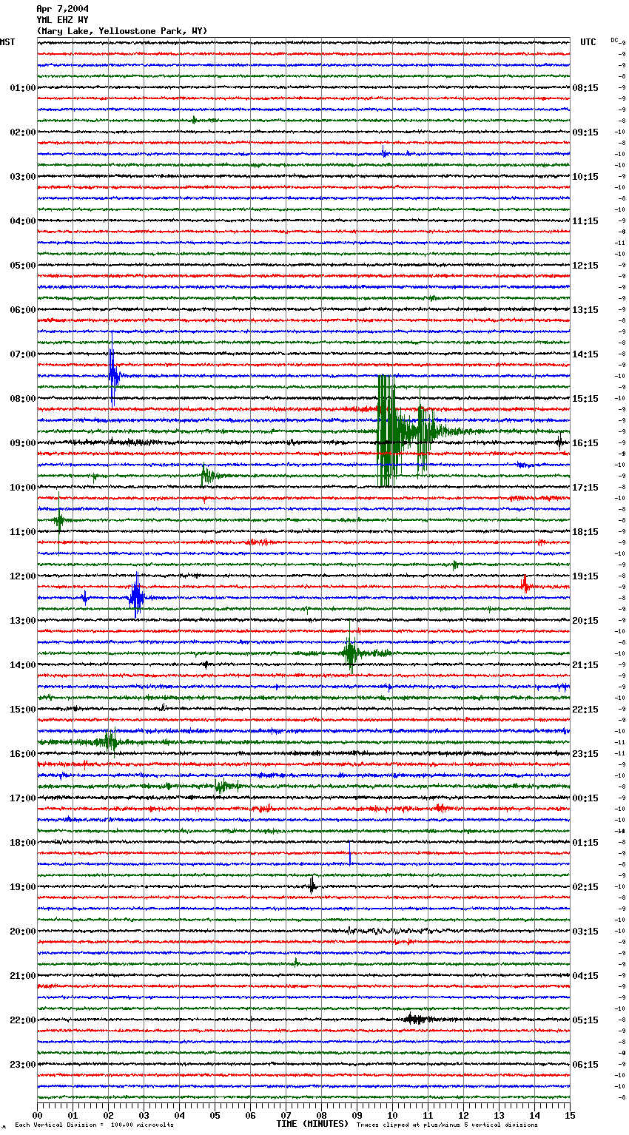
Task: Click the green spike below 10:00 at far left
Action: pyautogui.click(x=59, y=521)
